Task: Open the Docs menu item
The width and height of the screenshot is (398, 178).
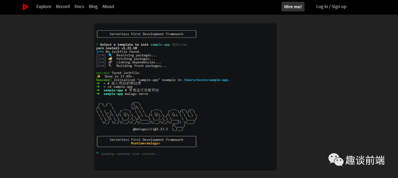Action: pyautogui.click(x=79, y=7)
